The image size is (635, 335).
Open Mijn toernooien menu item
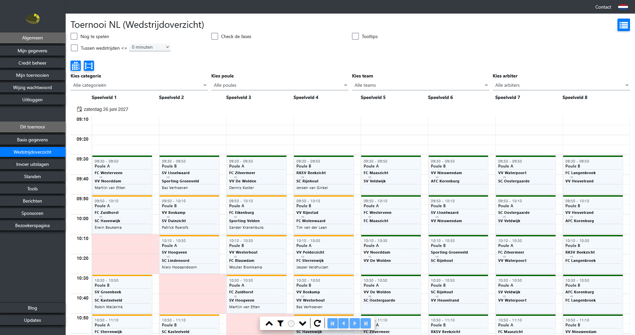point(32,75)
